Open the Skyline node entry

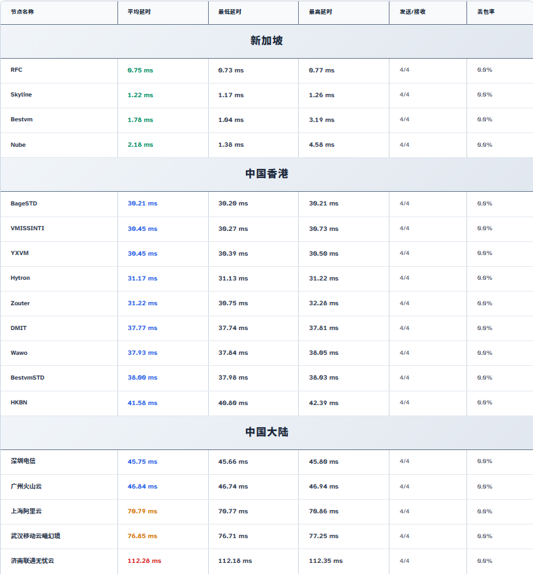pyautogui.click(x=21, y=95)
